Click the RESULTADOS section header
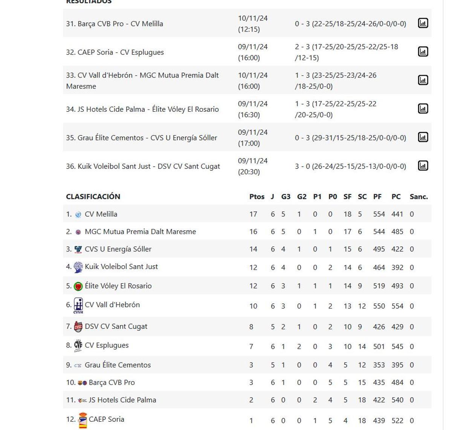The height and width of the screenshot is (430, 452). [88, 2]
